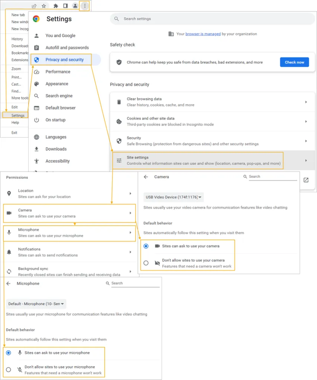Click the Search engine magnifier icon
The image size is (317, 380).
(36, 96)
